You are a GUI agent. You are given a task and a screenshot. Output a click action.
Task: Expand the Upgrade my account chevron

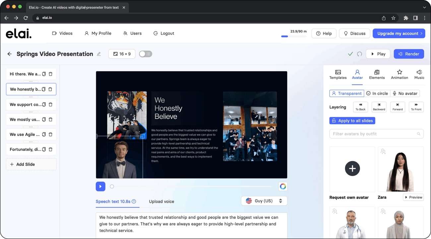point(421,33)
